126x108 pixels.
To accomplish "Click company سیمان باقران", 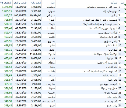I will coord(110,76).
